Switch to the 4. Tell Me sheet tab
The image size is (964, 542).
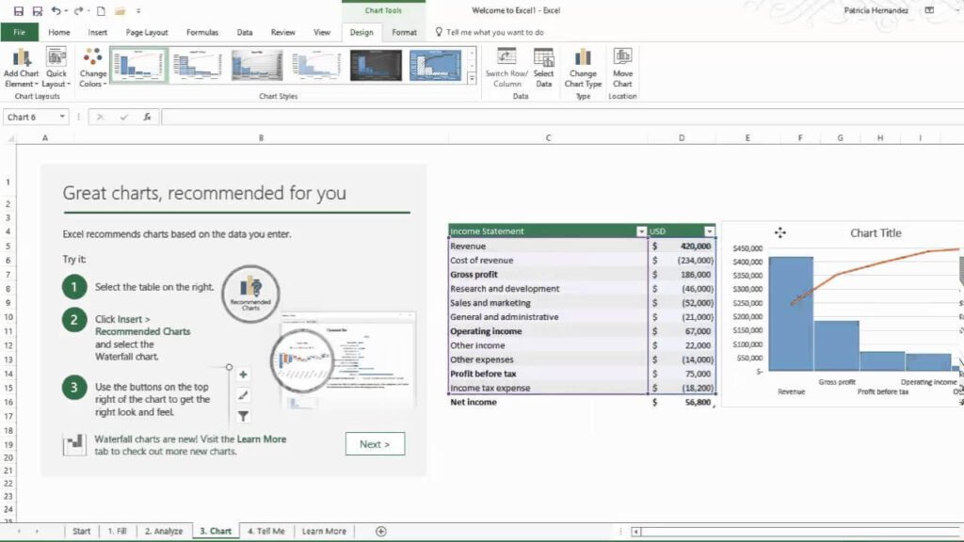coord(266,531)
